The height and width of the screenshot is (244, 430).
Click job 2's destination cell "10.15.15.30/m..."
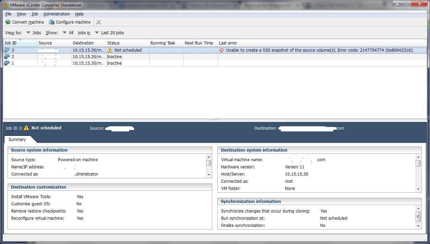(x=89, y=56)
